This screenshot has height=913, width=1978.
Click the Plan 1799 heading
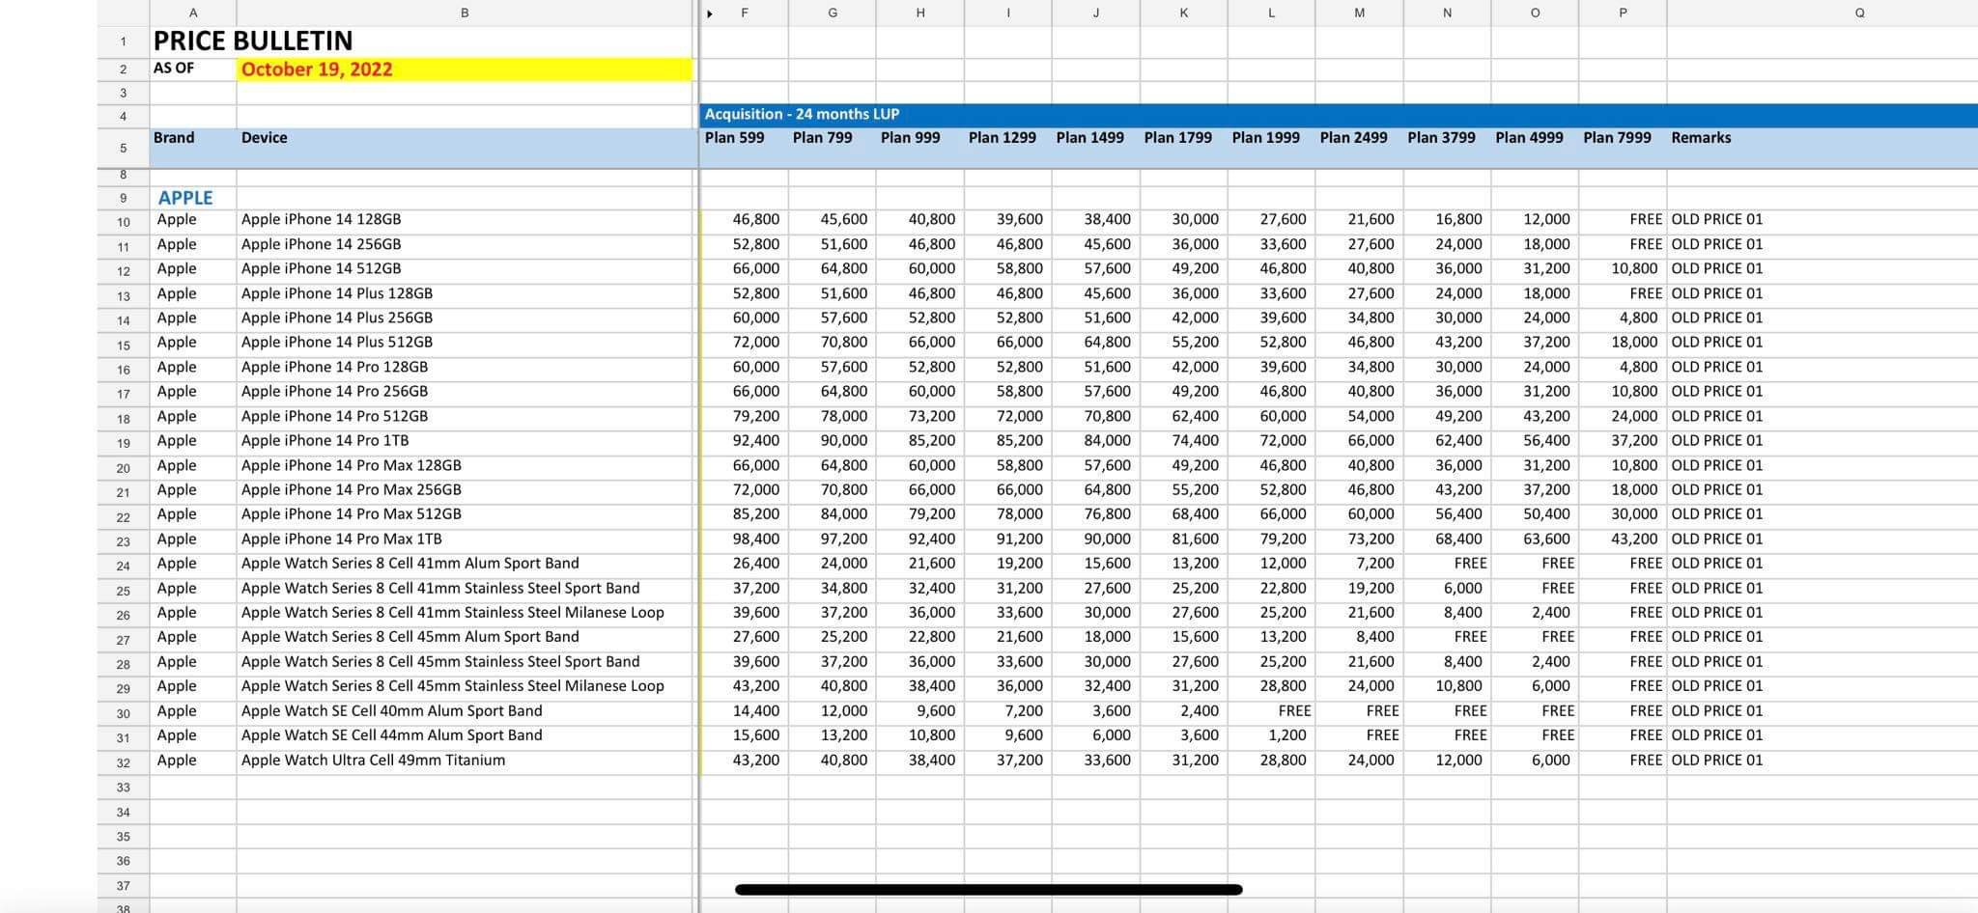(1177, 138)
